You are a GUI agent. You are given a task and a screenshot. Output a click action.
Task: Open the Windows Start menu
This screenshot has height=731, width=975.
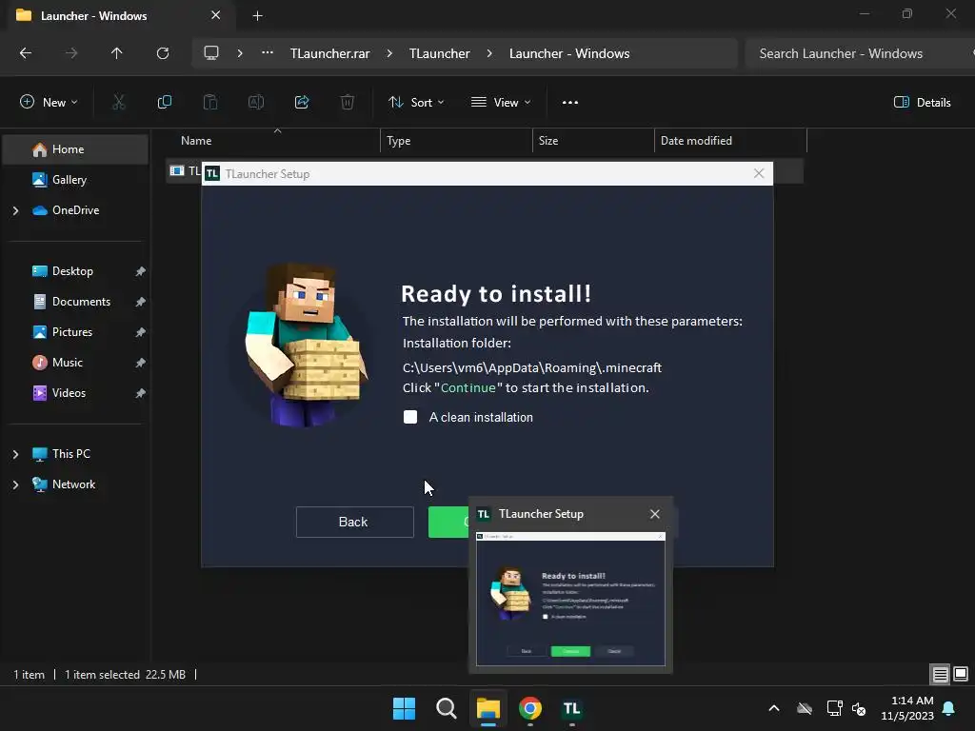pyautogui.click(x=404, y=708)
